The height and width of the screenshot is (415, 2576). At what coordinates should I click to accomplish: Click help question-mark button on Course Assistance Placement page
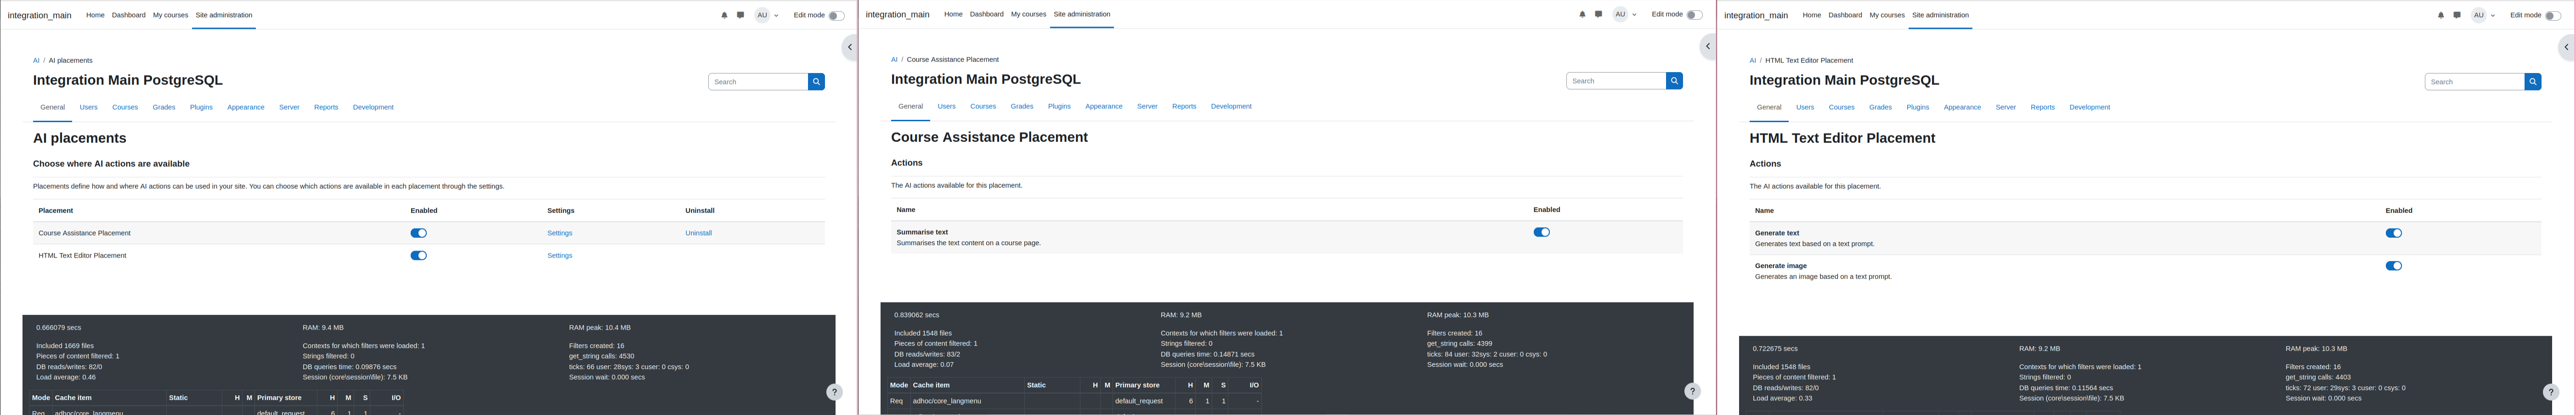(1692, 391)
